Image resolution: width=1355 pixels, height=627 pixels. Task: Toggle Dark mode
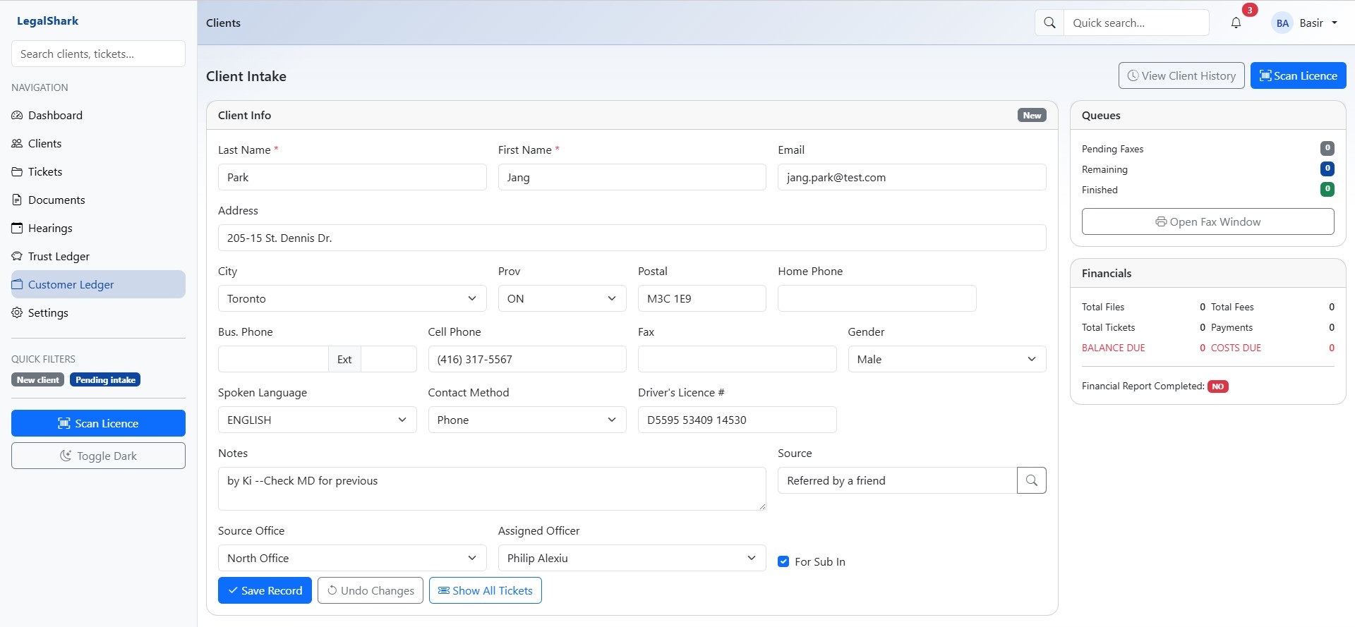(98, 456)
